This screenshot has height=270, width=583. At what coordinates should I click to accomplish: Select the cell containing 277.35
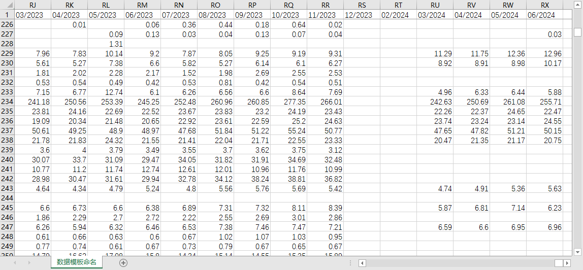click(x=288, y=102)
